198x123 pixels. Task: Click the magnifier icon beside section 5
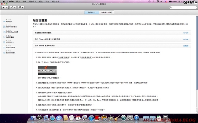point(4,42)
